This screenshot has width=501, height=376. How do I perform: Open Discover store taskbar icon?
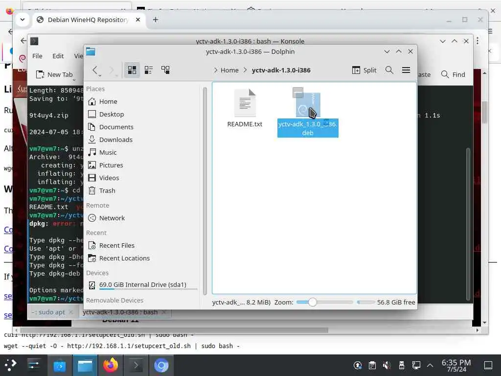pyautogui.click(x=59, y=365)
